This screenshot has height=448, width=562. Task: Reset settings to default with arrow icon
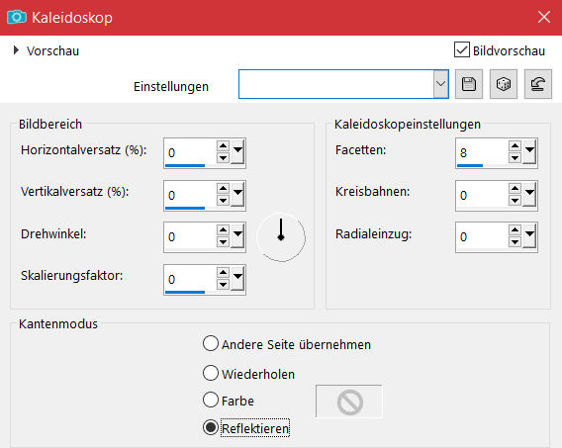tap(538, 84)
